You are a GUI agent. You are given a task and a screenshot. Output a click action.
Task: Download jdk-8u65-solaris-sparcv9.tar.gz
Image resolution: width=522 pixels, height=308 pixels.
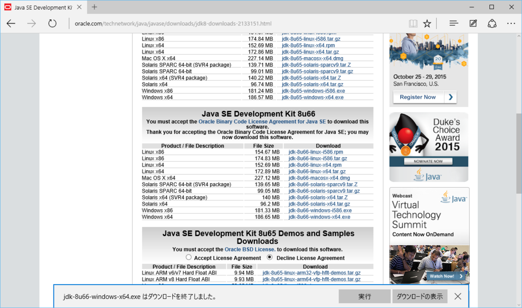317,71
